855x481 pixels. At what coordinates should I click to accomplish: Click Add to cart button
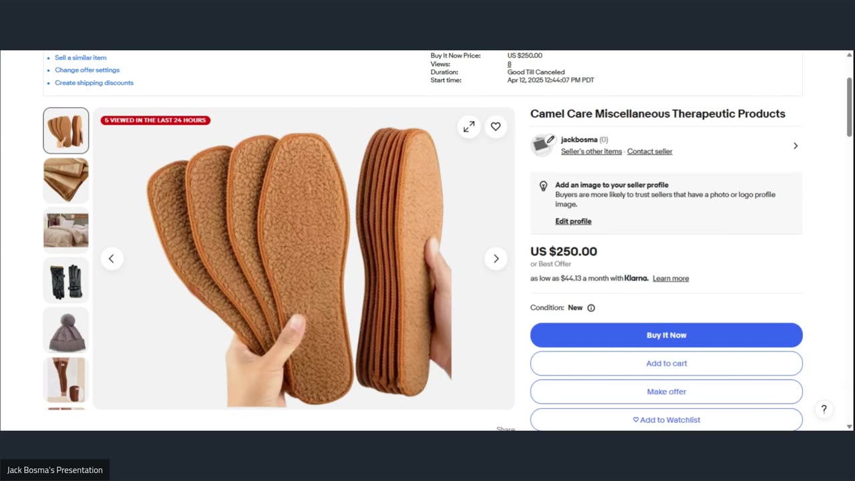tap(666, 363)
